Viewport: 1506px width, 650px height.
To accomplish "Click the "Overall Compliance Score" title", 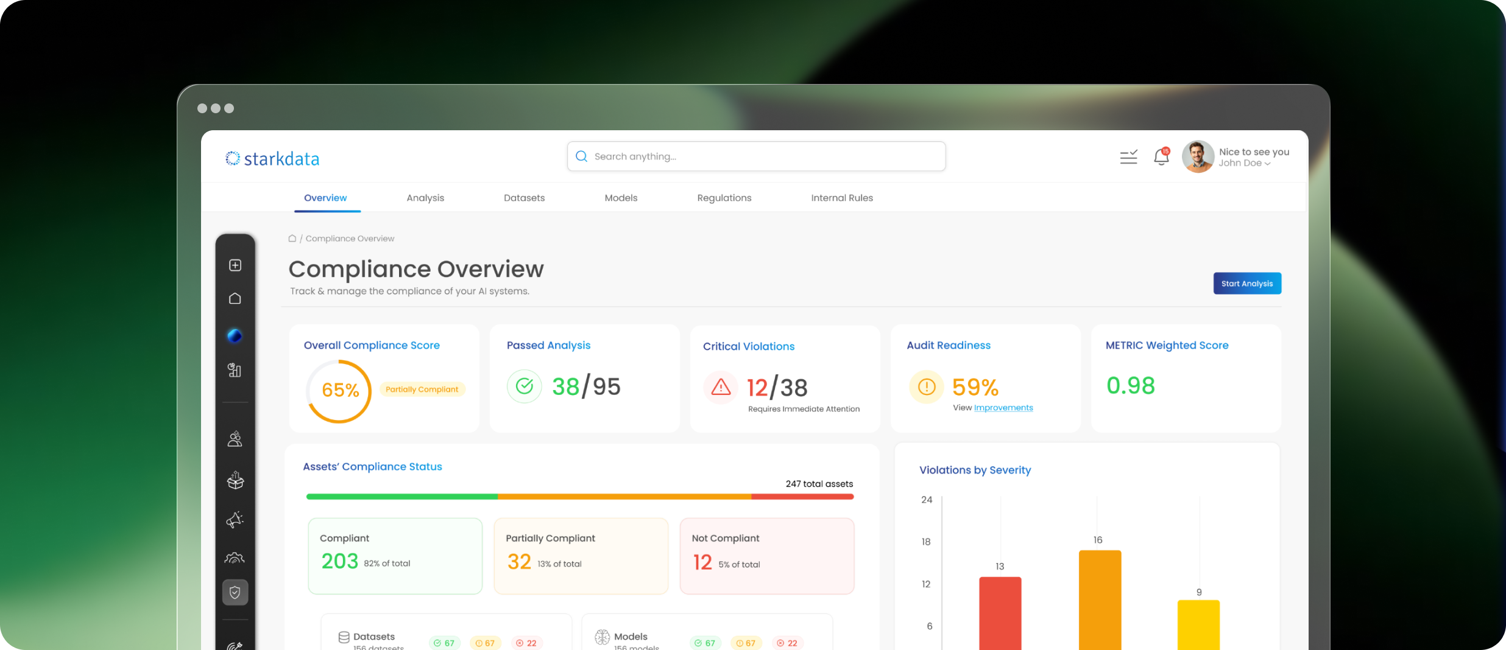I will coord(372,345).
